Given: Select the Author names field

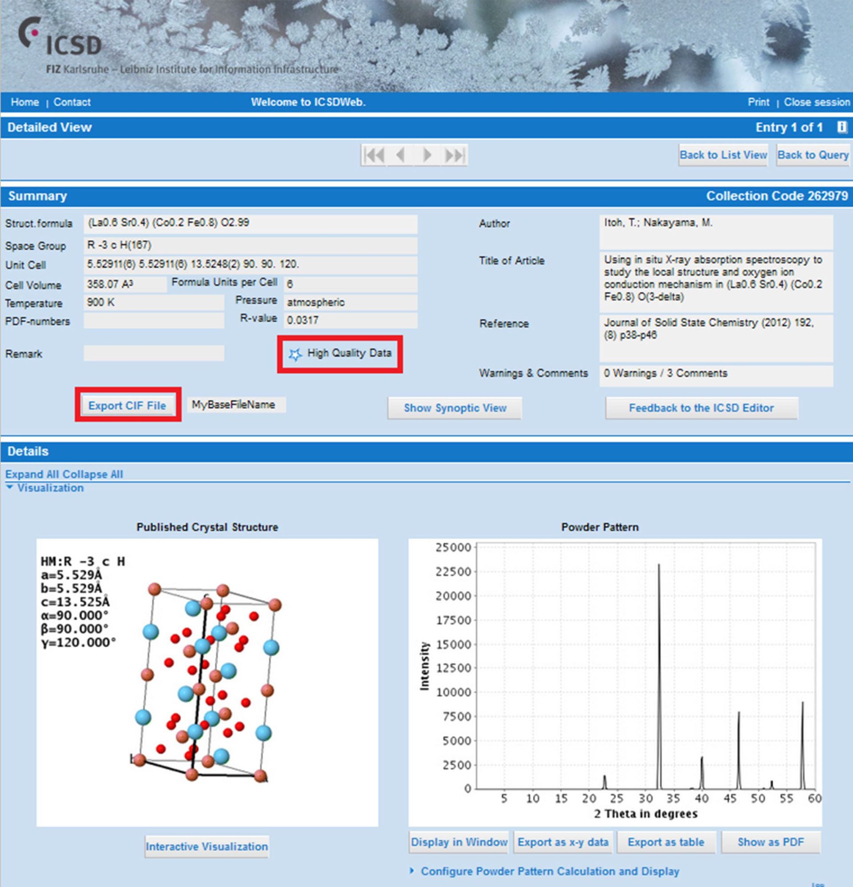Looking at the screenshot, I should click(717, 232).
